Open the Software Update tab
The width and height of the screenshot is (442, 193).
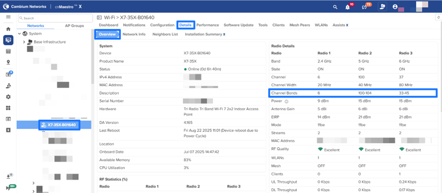pos(238,25)
